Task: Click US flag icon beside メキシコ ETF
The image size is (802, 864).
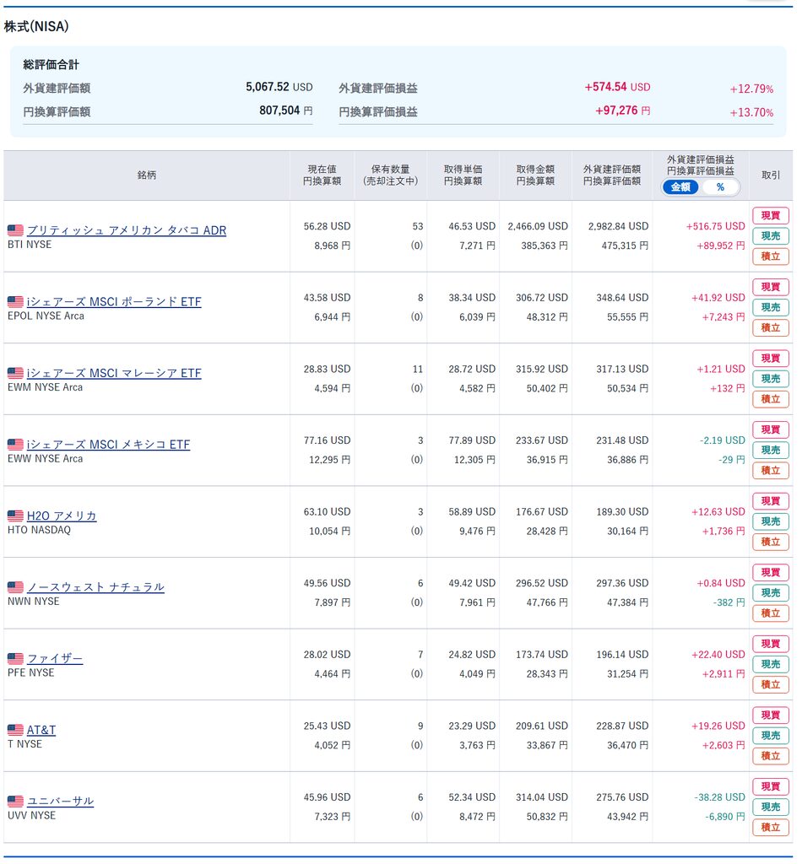Action: point(15,445)
